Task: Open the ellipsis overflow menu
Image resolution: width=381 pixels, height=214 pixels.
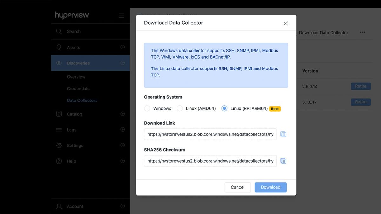Action: [x=363, y=32]
